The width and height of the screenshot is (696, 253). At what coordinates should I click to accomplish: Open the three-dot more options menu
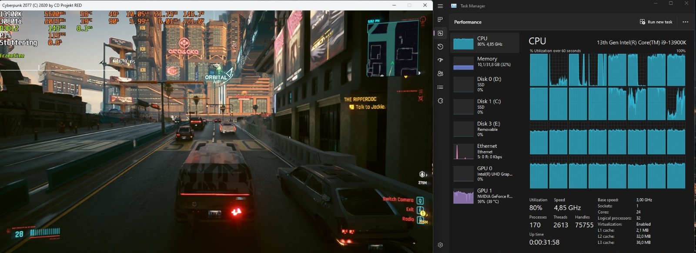(x=686, y=22)
